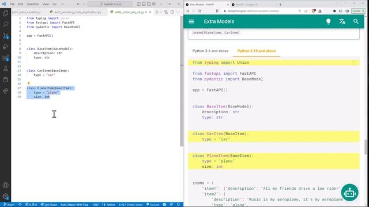Screen dimensions: 369x207
Task: Click the lightbulb code action on line 16
Action: point(29,83)
